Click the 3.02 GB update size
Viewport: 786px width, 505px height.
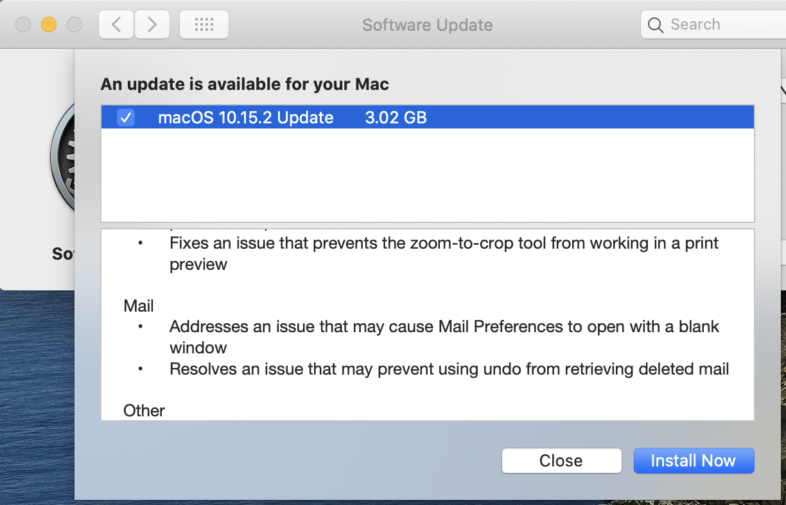click(x=396, y=118)
